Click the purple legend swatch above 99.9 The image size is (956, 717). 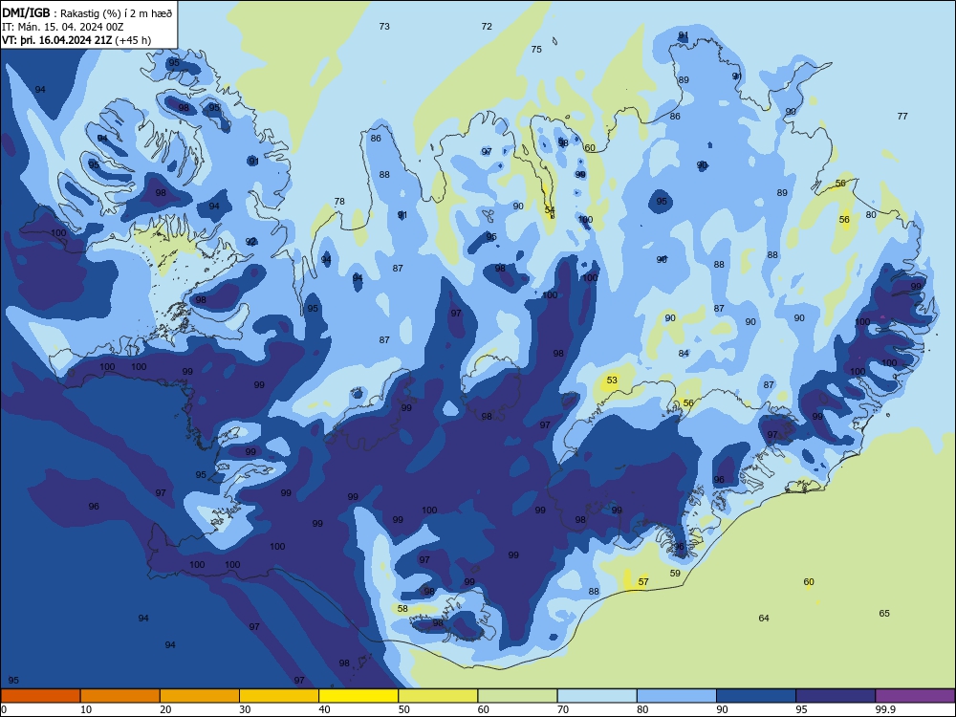pyautogui.click(x=916, y=696)
